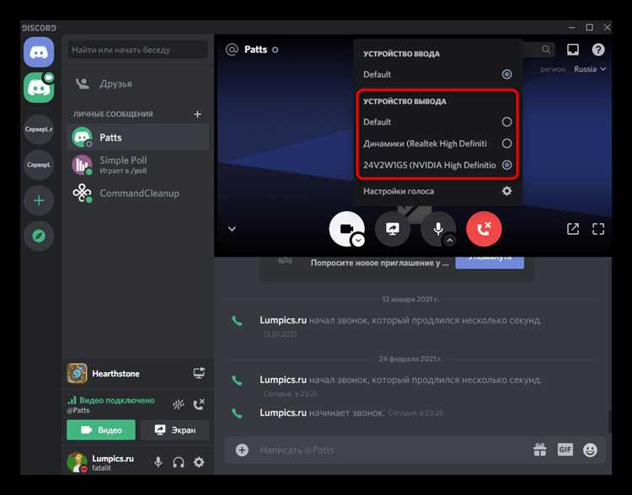Explore public servers compass icon
632x495 pixels.
[x=39, y=236]
